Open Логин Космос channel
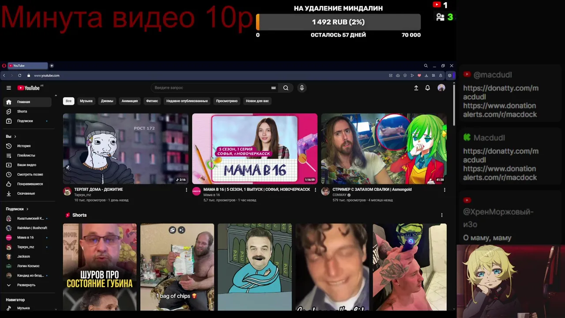565x318 pixels. pos(27,266)
